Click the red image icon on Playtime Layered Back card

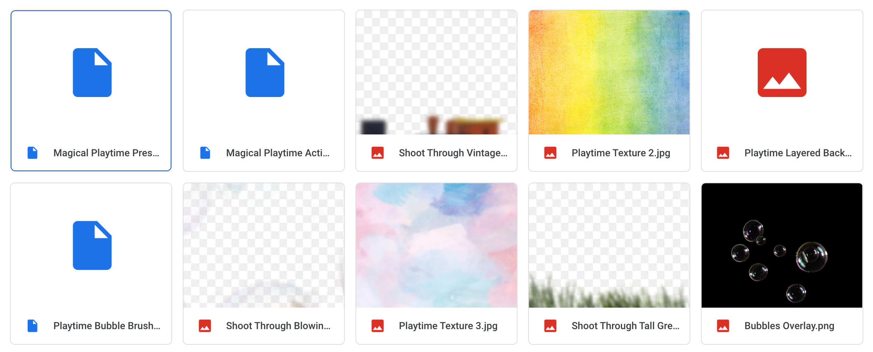pos(723,152)
